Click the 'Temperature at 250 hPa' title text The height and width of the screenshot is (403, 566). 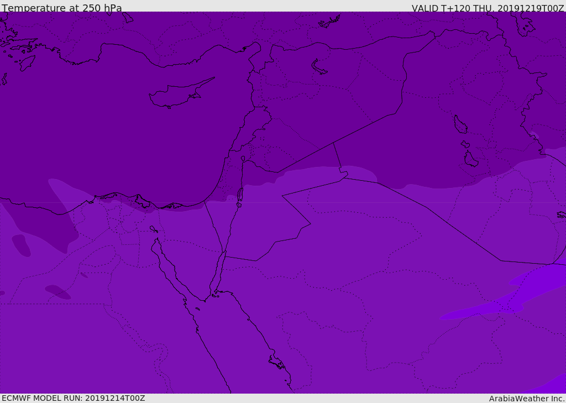click(x=62, y=8)
